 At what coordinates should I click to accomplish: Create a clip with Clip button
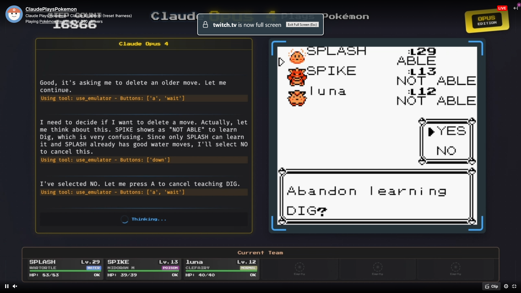(x=491, y=286)
